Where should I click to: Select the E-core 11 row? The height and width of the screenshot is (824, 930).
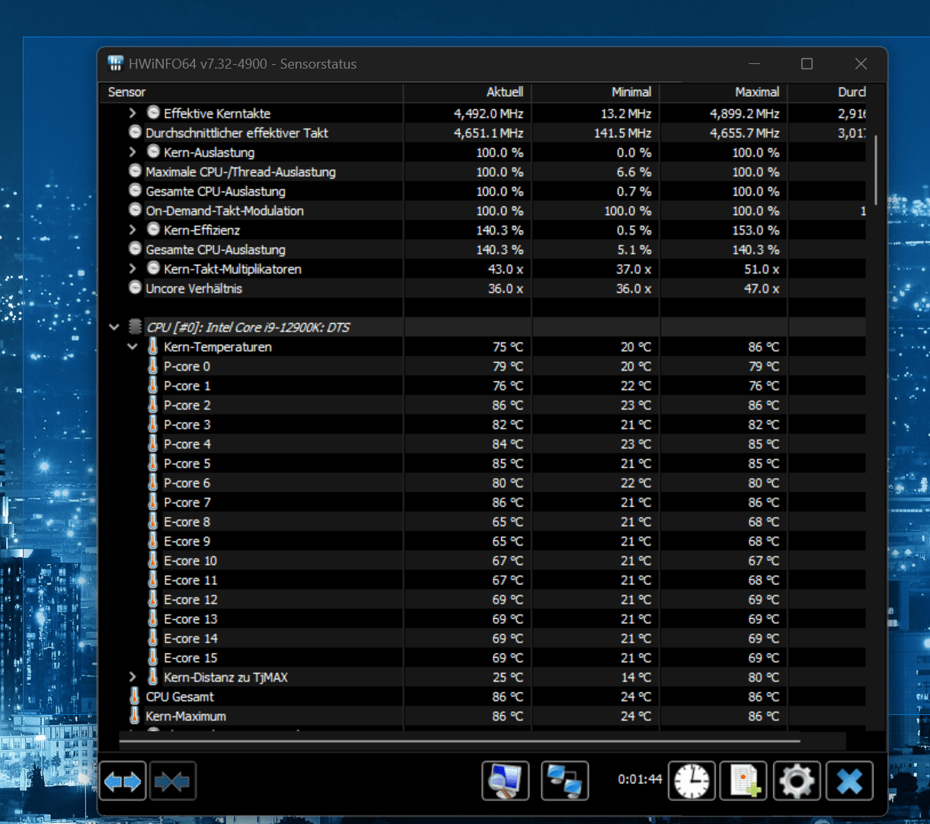tap(483, 580)
